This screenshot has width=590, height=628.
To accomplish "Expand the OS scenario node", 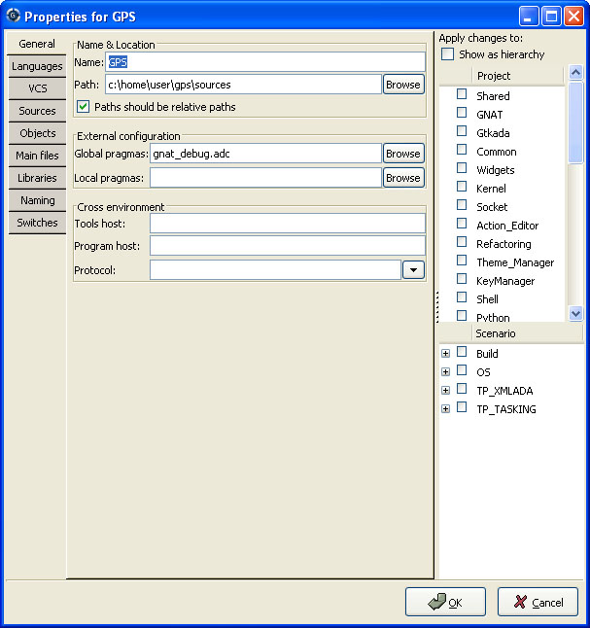I will pyautogui.click(x=445, y=371).
